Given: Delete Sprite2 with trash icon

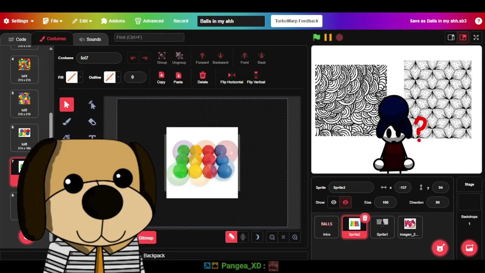Looking at the screenshot, I should pyautogui.click(x=365, y=218).
